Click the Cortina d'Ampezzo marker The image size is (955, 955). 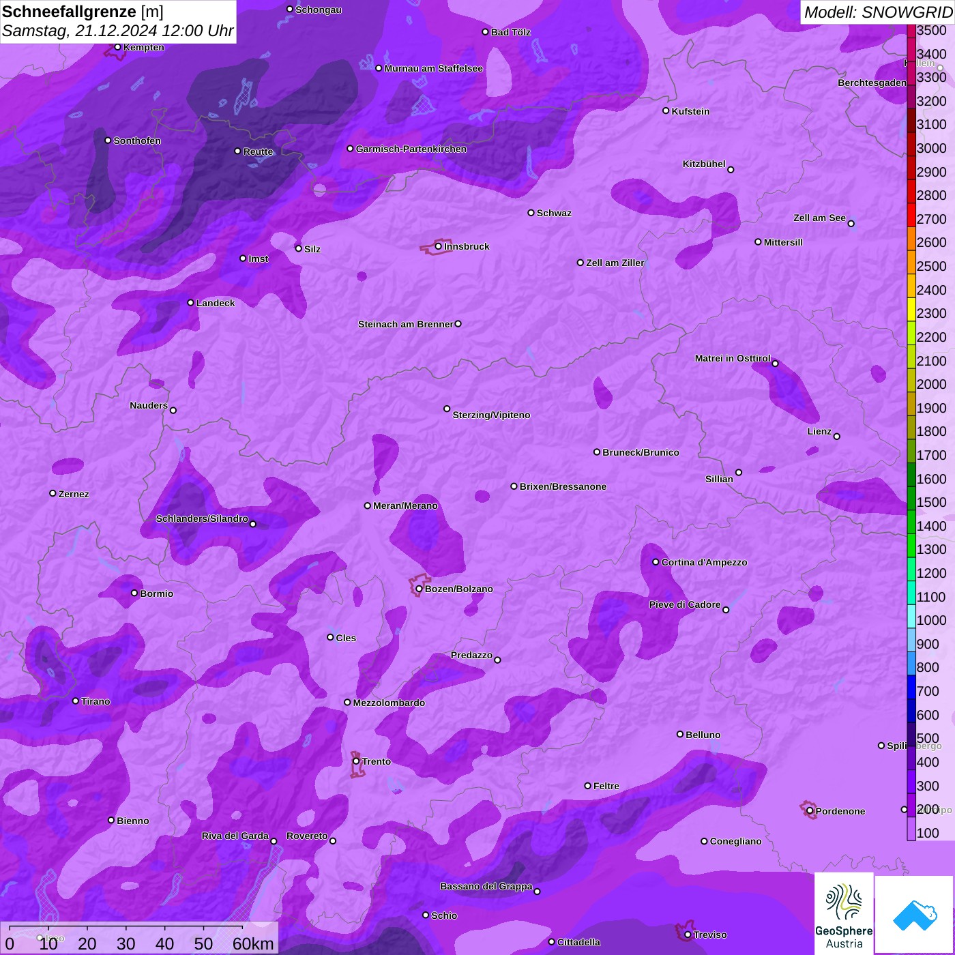tap(656, 562)
